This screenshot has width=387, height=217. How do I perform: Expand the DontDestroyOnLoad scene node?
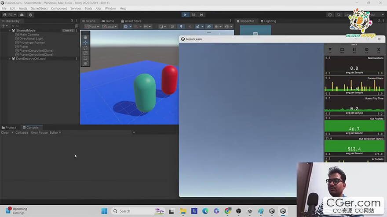10,59
